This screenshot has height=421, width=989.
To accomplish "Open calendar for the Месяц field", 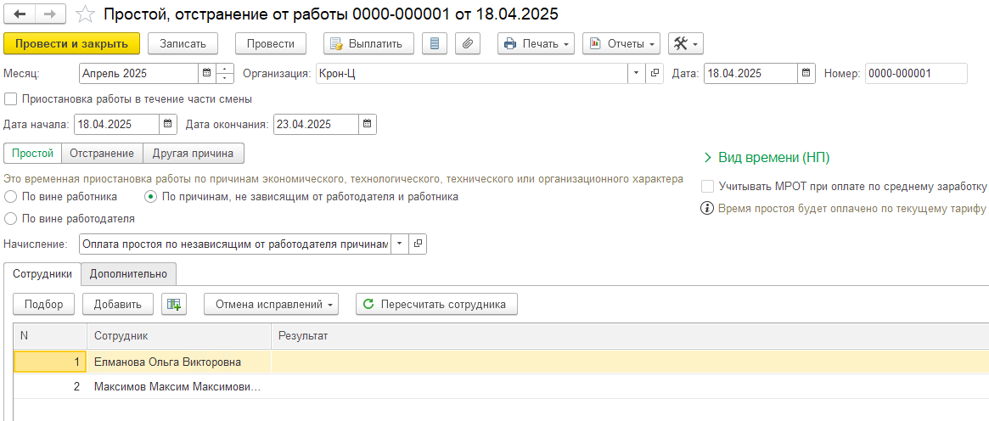I will tap(206, 74).
